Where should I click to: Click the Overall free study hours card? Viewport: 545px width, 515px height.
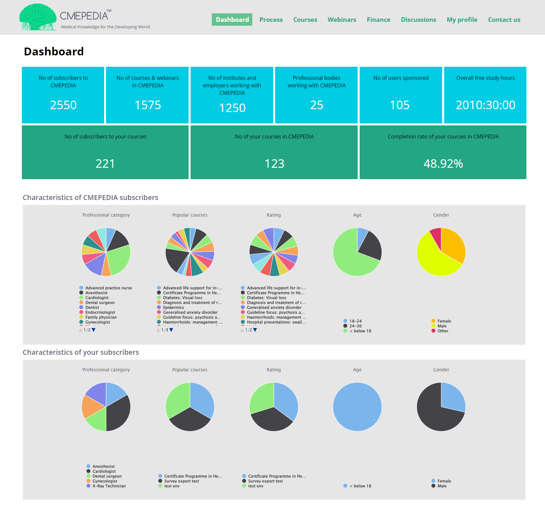click(x=485, y=95)
